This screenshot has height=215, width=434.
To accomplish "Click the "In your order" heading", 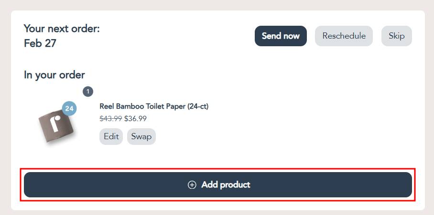I will coord(54,75).
